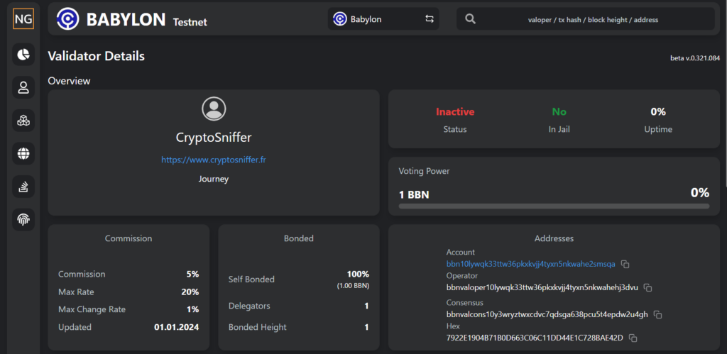Click the swap arrows in network selector
Screen dimensions: 727x354
pyautogui.click(x=430, y=19)
